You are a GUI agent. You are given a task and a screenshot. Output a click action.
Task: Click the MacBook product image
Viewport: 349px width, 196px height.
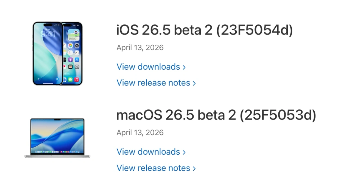coord(57,137)
